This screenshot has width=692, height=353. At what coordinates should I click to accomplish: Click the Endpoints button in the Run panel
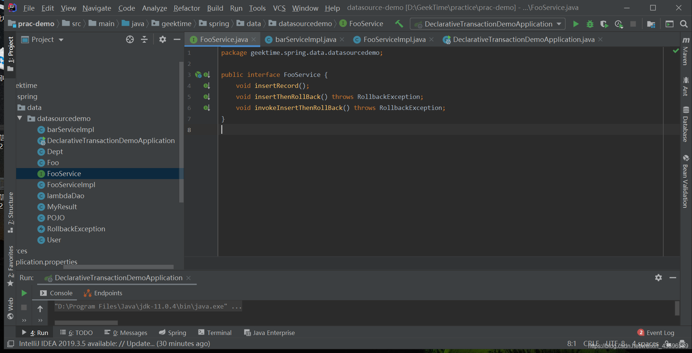103,293
